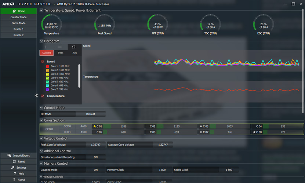
Task: Click the AMD logo in the title bar
Action: click(x=8, y=4)
